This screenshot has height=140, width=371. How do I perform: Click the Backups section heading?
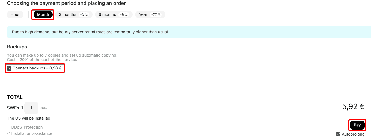pos(17,47)
